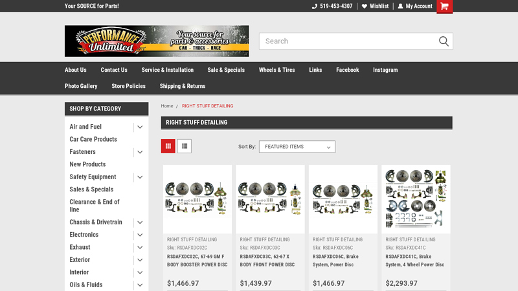Expand the Fasteners category

point(140,152)
